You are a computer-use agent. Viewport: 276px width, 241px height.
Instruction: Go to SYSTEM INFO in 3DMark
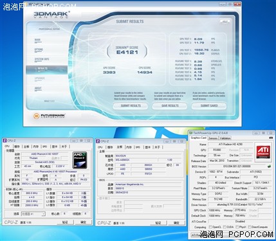coord(42,59)
